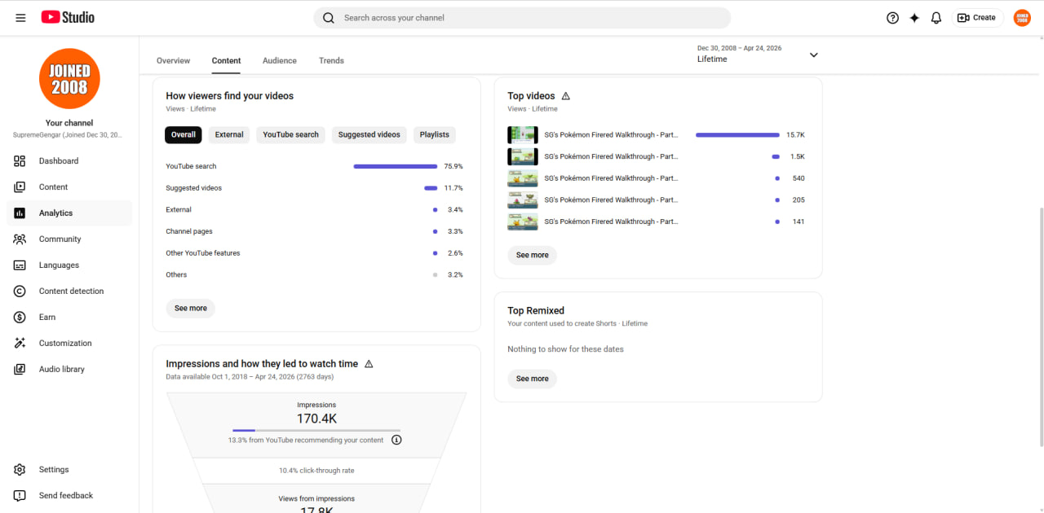Screen dimensions: 1044x513
Task: Click the Analytics bar chart icon
Action: (x=20, y=213)
